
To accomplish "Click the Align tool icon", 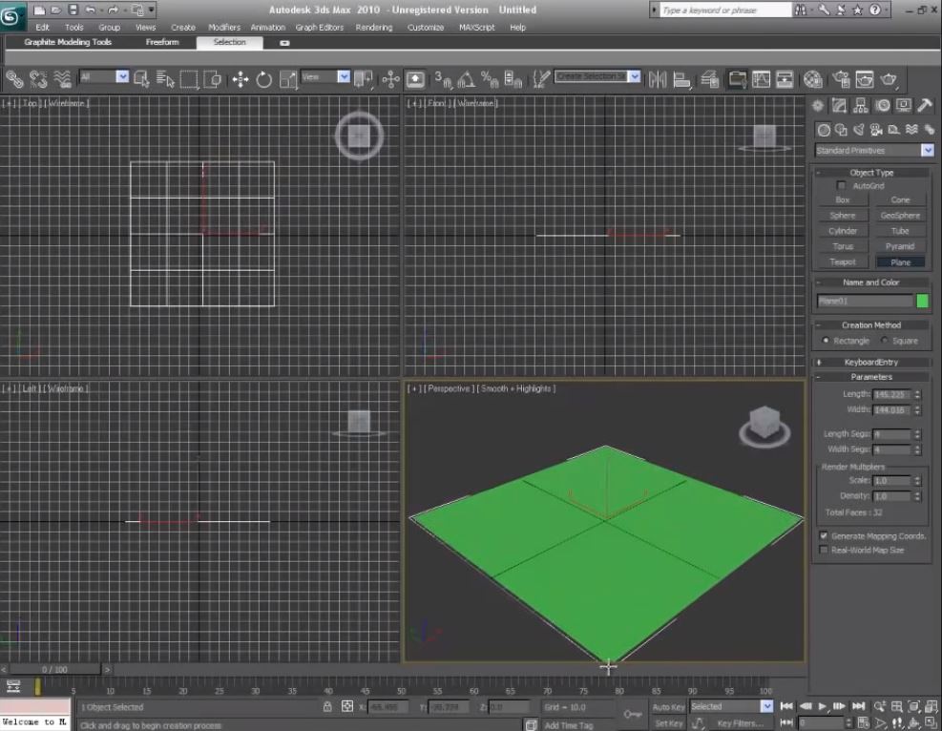I will point(681,79).
